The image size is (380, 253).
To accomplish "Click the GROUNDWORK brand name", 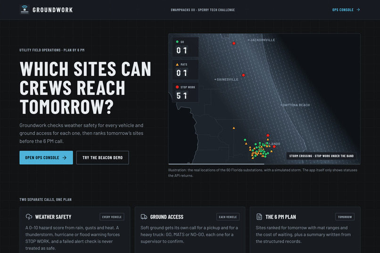I will pos(53,10).
